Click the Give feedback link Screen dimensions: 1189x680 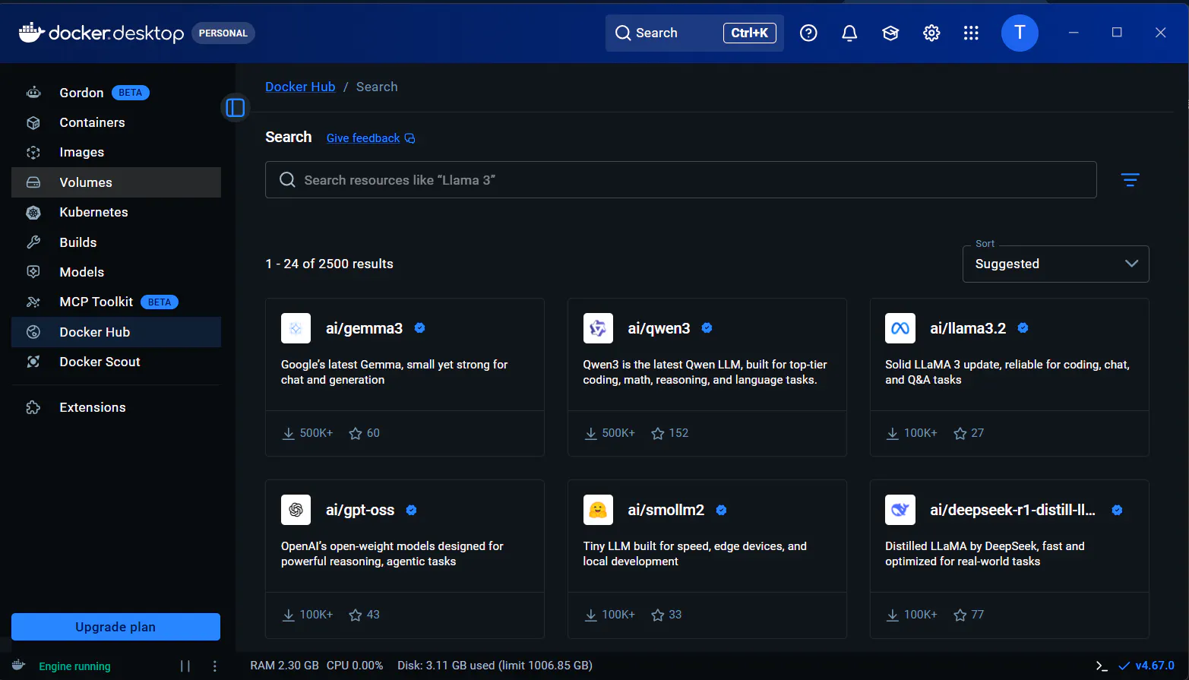[371, 138]
